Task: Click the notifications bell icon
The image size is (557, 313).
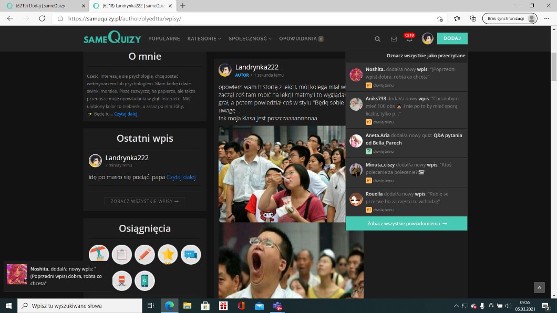Action: coord(409,39)
